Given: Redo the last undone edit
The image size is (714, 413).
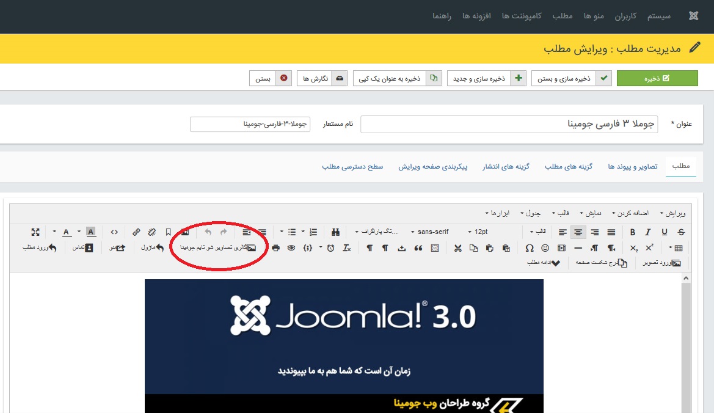Looking at the screenshot, I should pyautogui.click(x=224, y=232).
